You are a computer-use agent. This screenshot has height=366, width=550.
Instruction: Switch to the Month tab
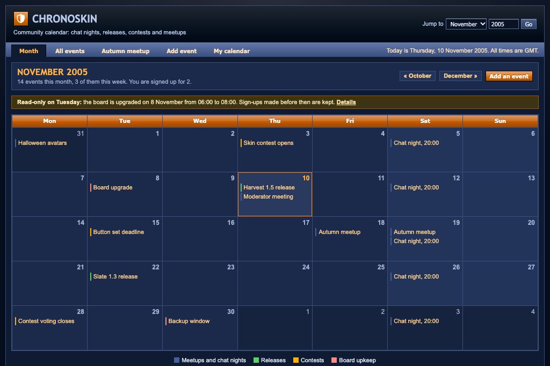point(29,51)
